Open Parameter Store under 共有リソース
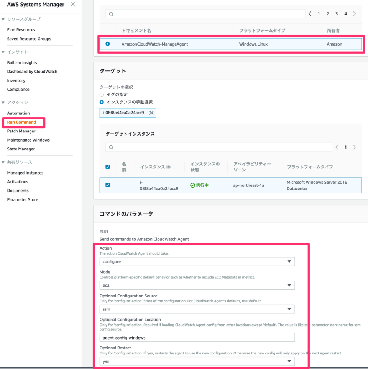This screenshot has height=369, width=368. pyautogui.click(x=23, y=199)
